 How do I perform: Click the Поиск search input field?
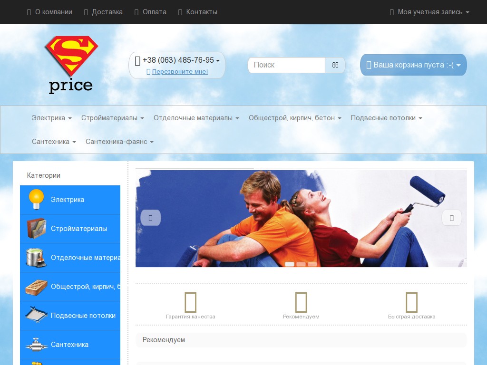286,65
